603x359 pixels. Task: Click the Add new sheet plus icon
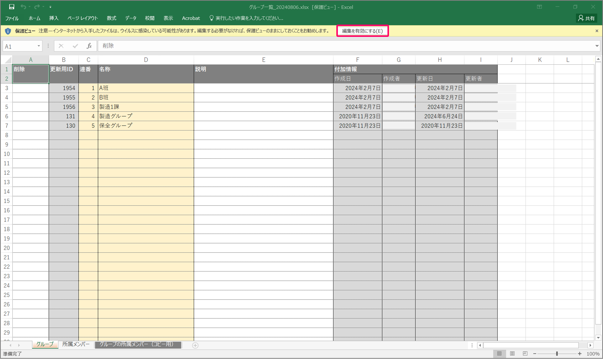pos(195,345)
